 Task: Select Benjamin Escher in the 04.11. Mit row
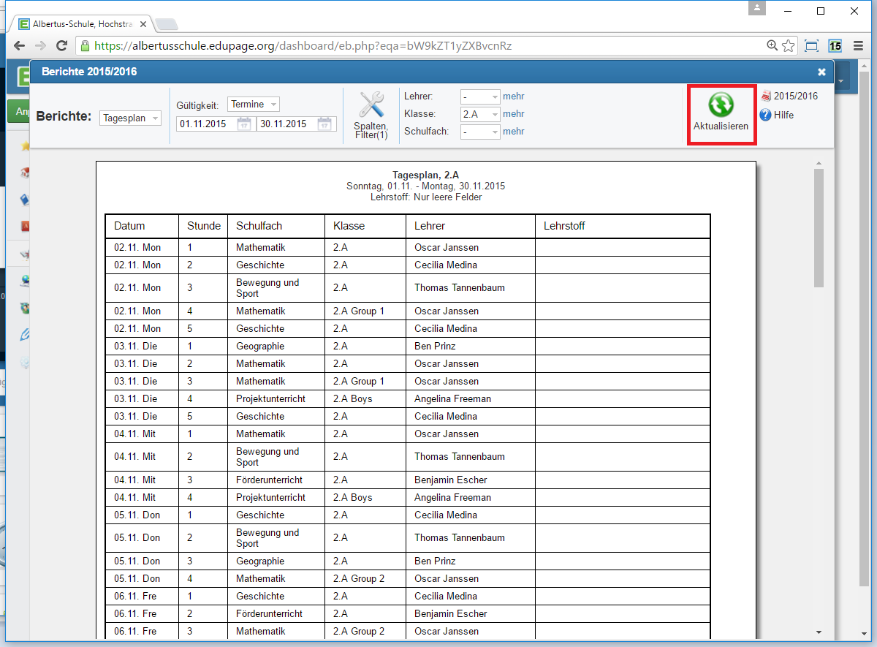(451, 480)
